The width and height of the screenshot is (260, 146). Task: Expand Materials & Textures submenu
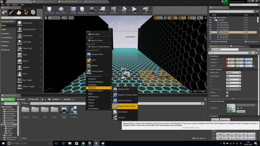point(99,91)
